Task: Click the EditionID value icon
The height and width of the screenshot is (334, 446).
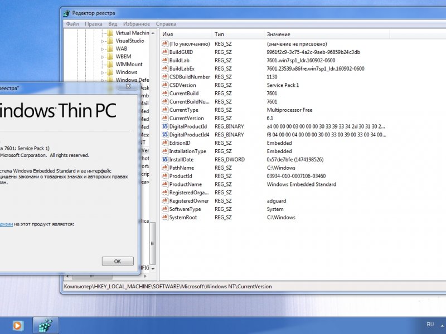Action: pyautogui.click(x=165, y=143)
